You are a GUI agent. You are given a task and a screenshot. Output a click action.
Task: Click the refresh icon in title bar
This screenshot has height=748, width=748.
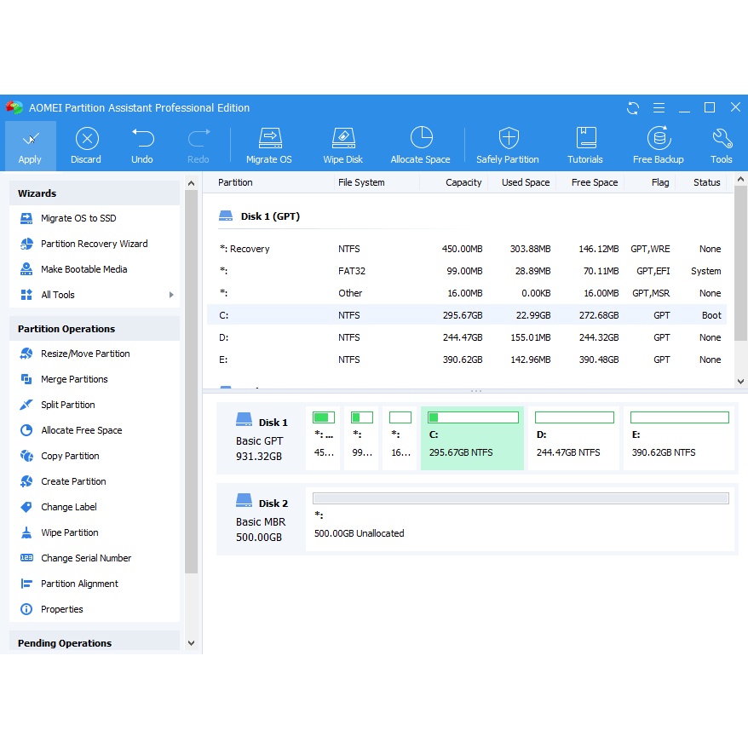tap(632, 108)
